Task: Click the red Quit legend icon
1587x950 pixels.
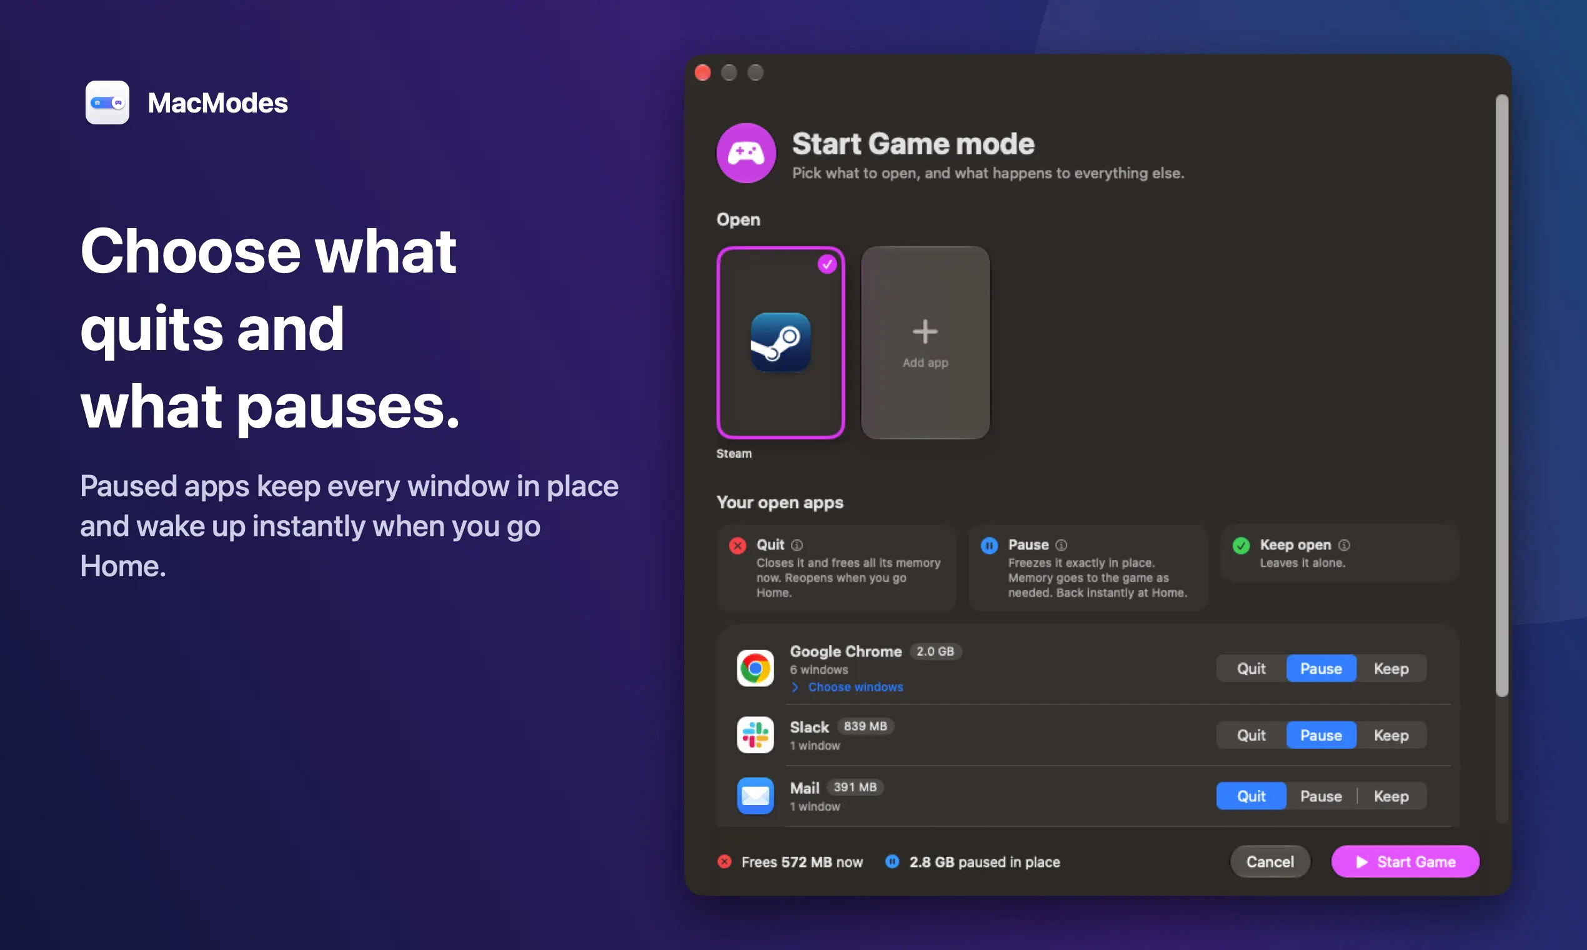Action: coord(738,546)
